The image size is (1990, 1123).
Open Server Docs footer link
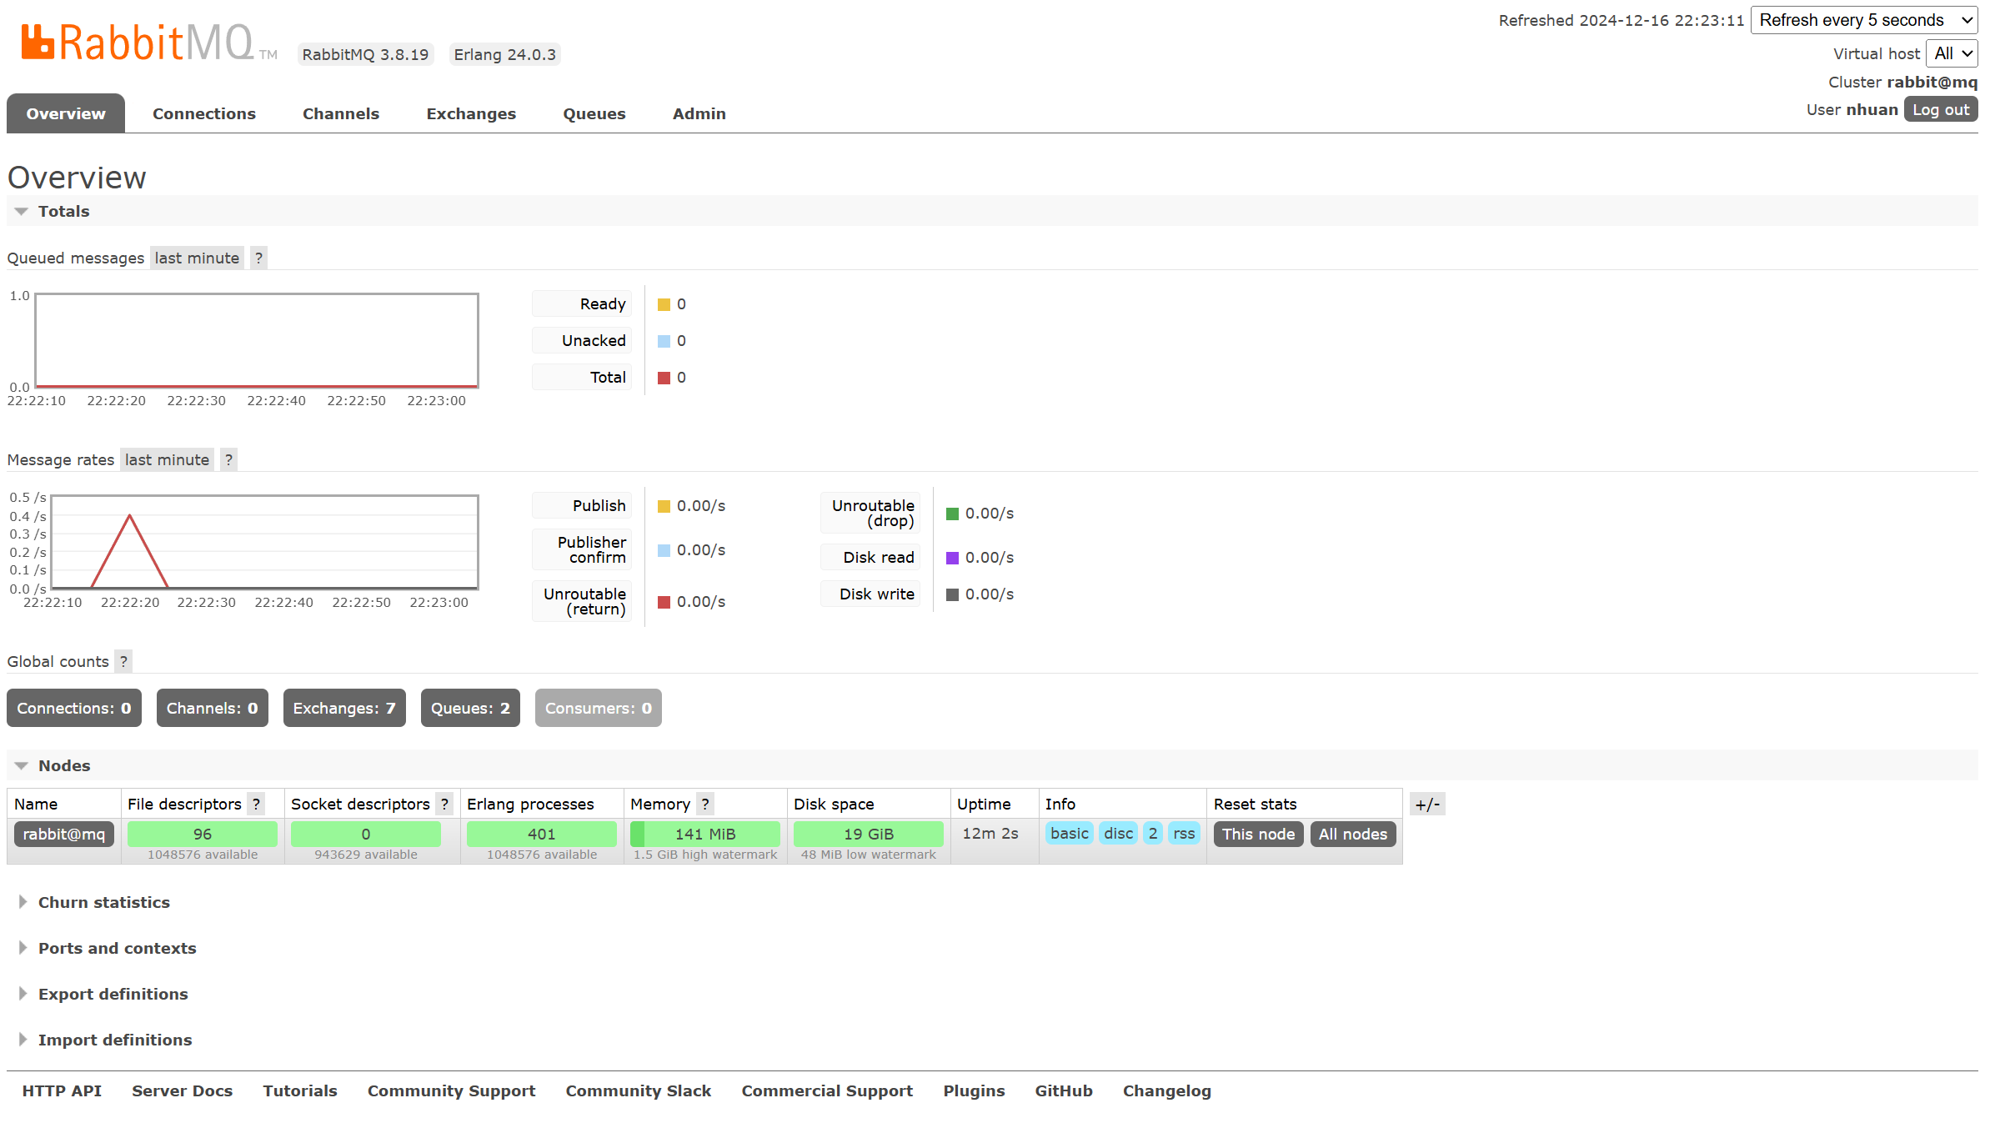(x=182, y=1091)
